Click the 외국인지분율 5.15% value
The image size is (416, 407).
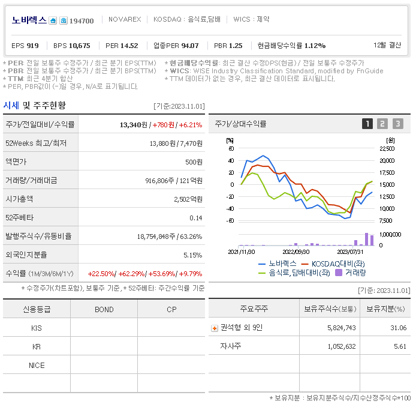click(x=193, y=255)
